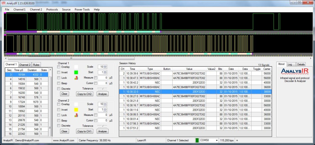Click Channel 2 Cursor µS input field
Screen dimensions: 315x145
click(103, 120)
